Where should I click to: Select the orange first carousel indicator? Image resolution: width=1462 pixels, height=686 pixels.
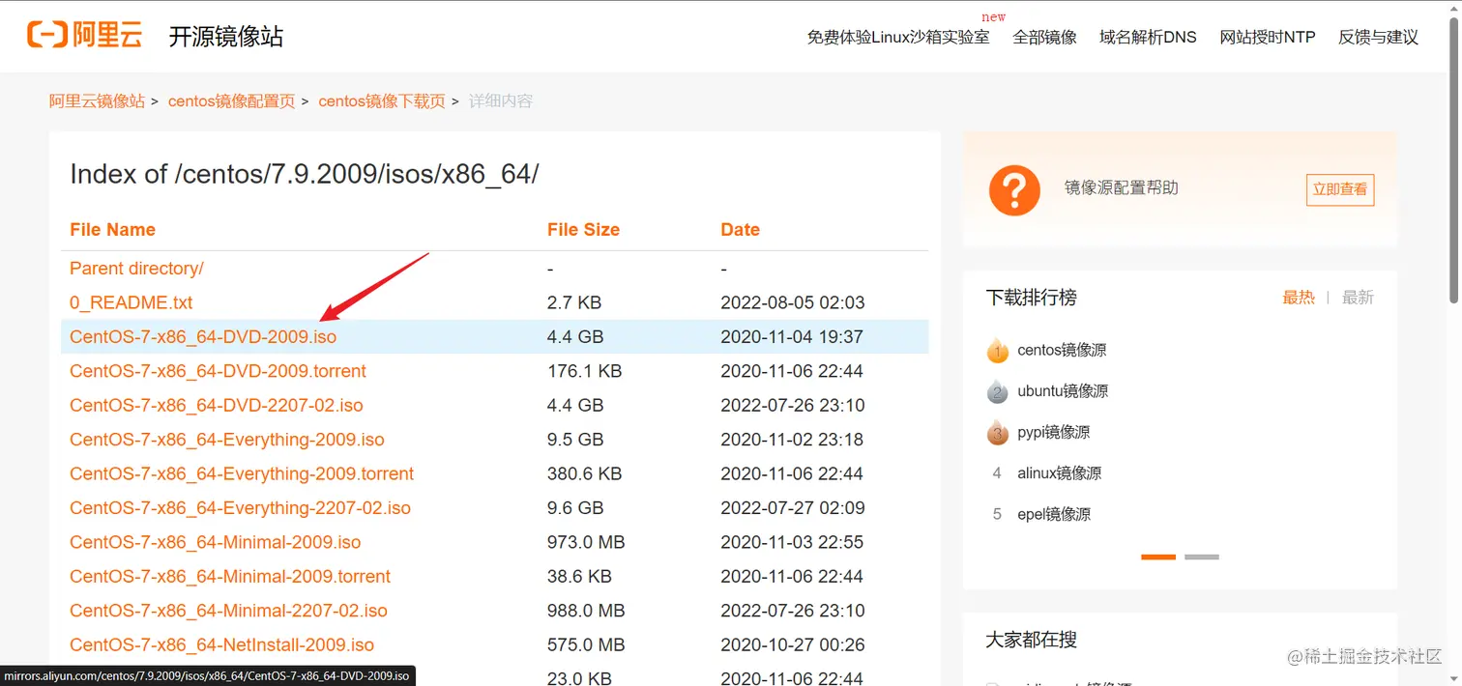[x=1158, y=557]
